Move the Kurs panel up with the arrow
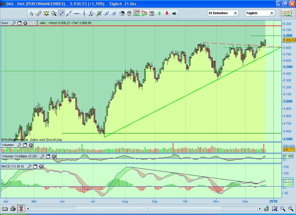296x215 pixels. click(x=30, y=23)
